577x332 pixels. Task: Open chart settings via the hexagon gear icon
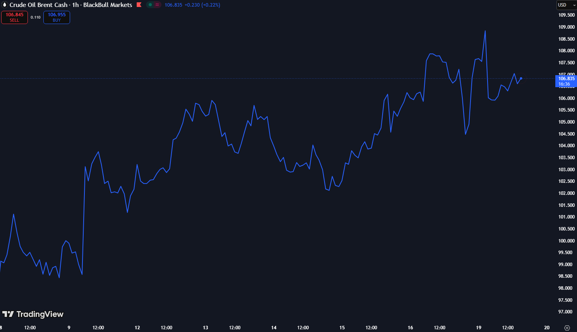click(567, 328)
